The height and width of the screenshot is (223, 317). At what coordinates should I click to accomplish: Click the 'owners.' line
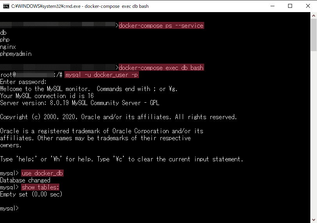pos(11,145)
